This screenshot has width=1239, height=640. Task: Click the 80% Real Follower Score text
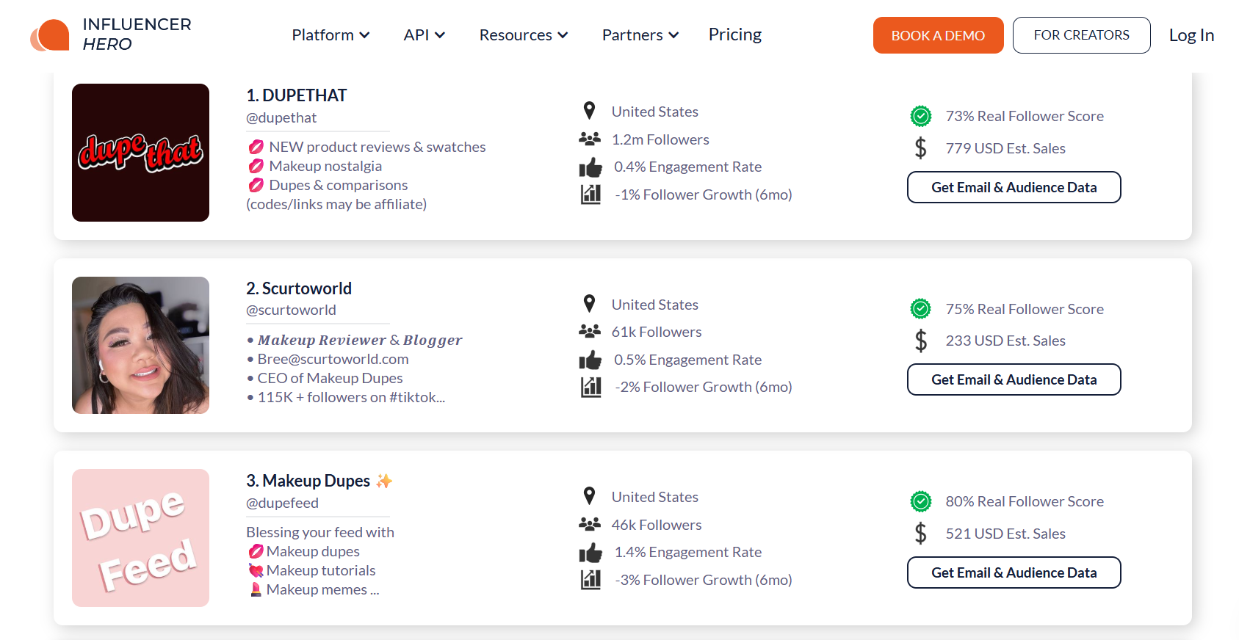(1025, 501)
